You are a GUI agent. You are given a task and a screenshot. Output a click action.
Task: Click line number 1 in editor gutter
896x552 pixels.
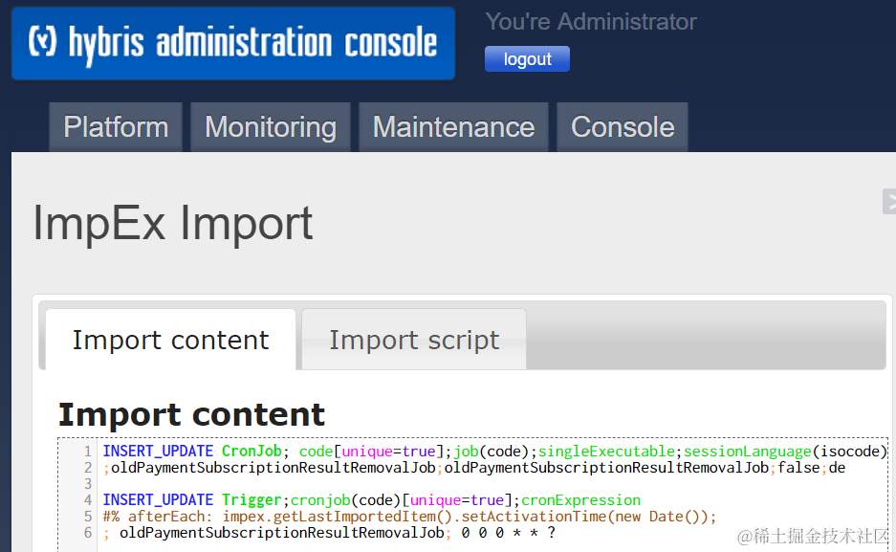[87, 452]
